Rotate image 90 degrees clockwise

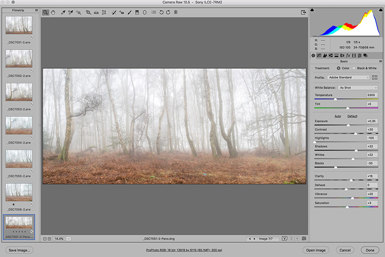[168, 13]
